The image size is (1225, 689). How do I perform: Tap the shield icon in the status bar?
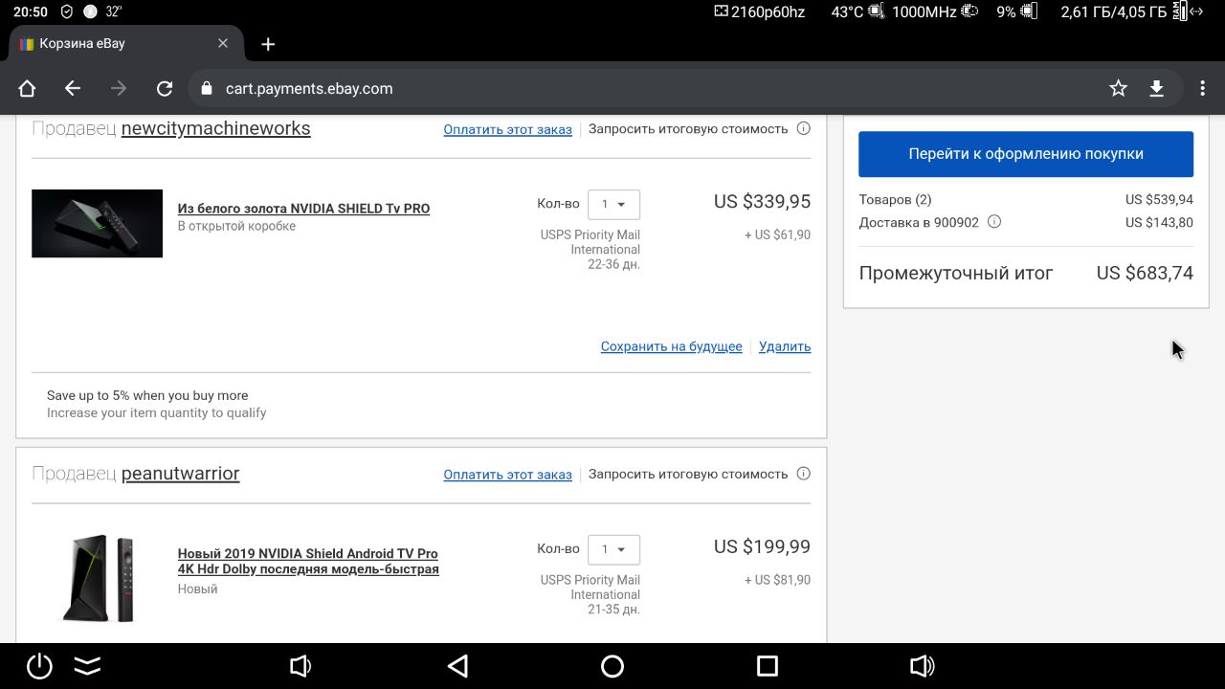[66, 11]
